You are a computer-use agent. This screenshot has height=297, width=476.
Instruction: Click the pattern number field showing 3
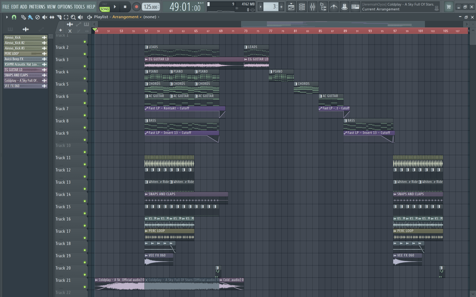(x=271, y=7)
